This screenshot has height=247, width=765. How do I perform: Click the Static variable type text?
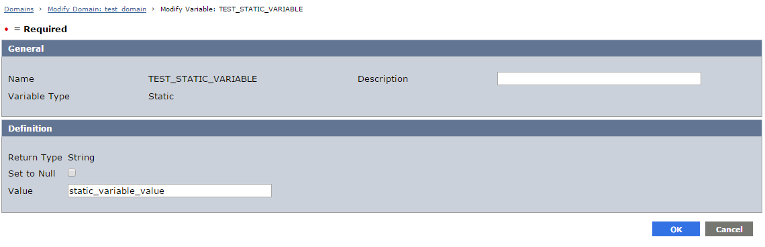click(x=161, y=97)
